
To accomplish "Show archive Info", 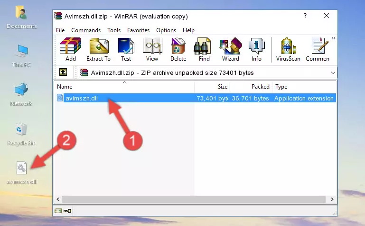I will [x=256, y=49].
